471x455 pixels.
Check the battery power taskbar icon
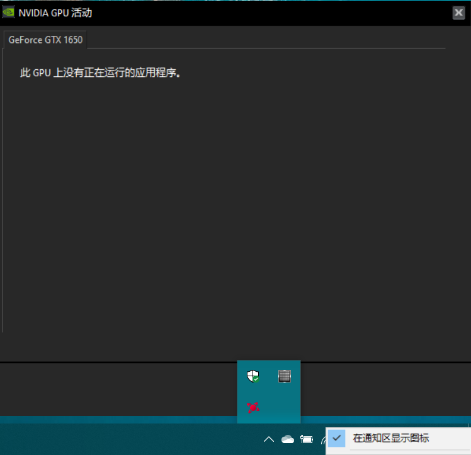point(307,439)
